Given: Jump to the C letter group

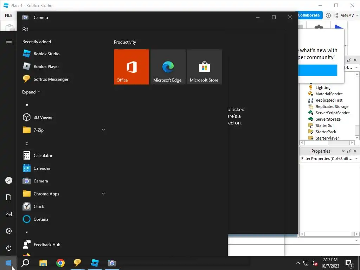Looking at the screenshot, I should coord(27,143).
